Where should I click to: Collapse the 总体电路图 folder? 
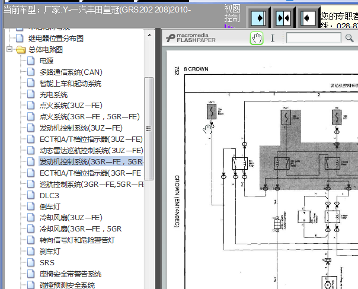(9, 49)
